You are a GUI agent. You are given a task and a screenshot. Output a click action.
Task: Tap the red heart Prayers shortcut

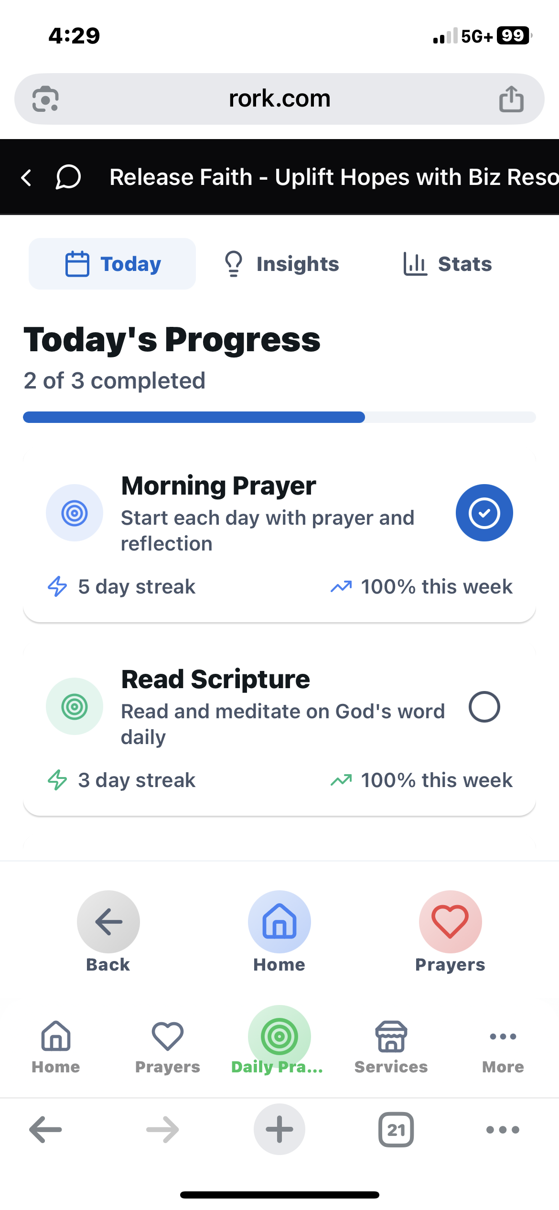pos(450,922)
